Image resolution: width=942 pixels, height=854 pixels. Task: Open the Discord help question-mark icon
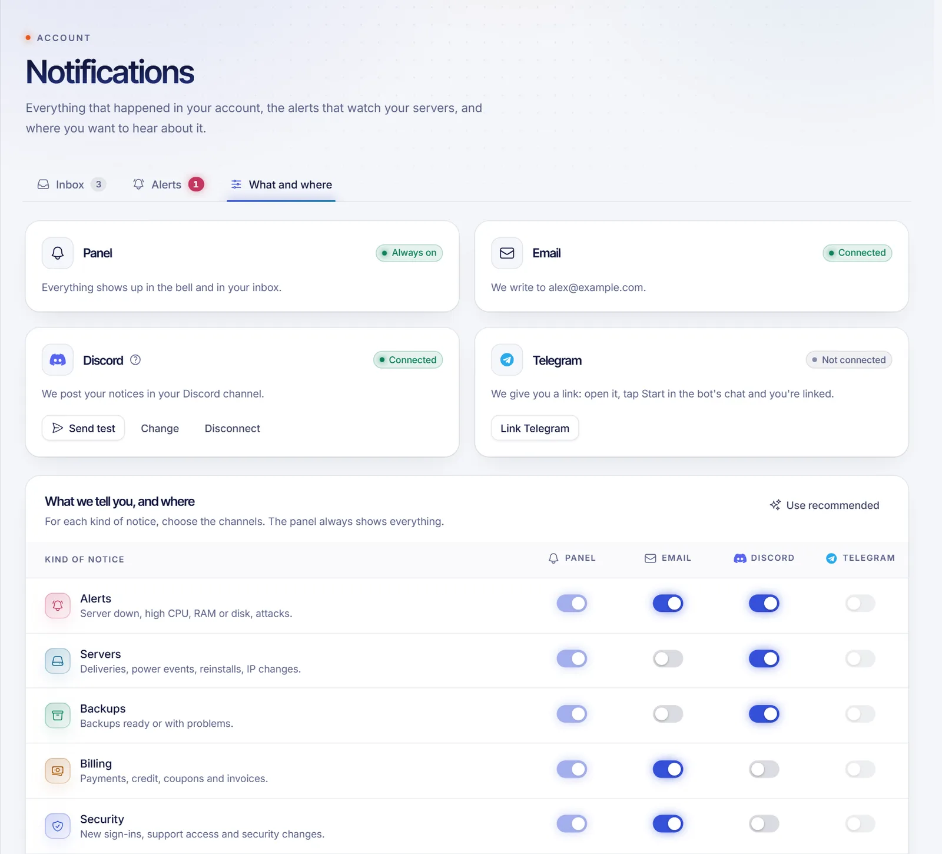pos(135,360)
